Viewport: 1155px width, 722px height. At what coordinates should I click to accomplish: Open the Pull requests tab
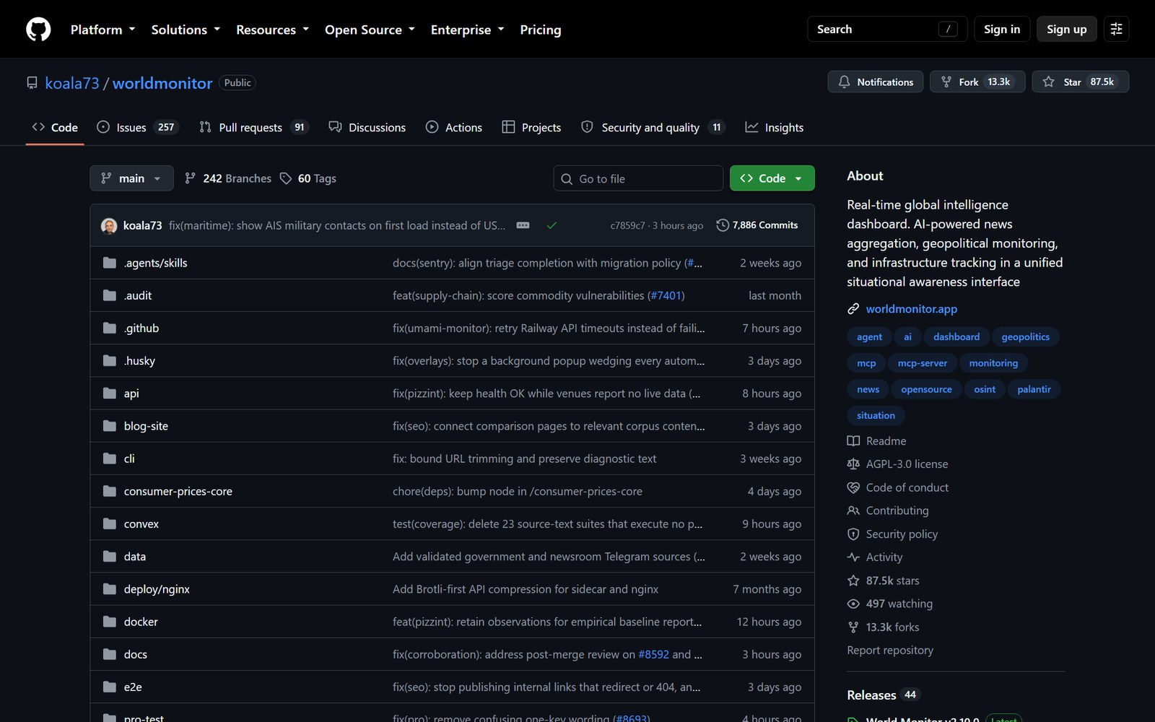(x=253, y=127)
